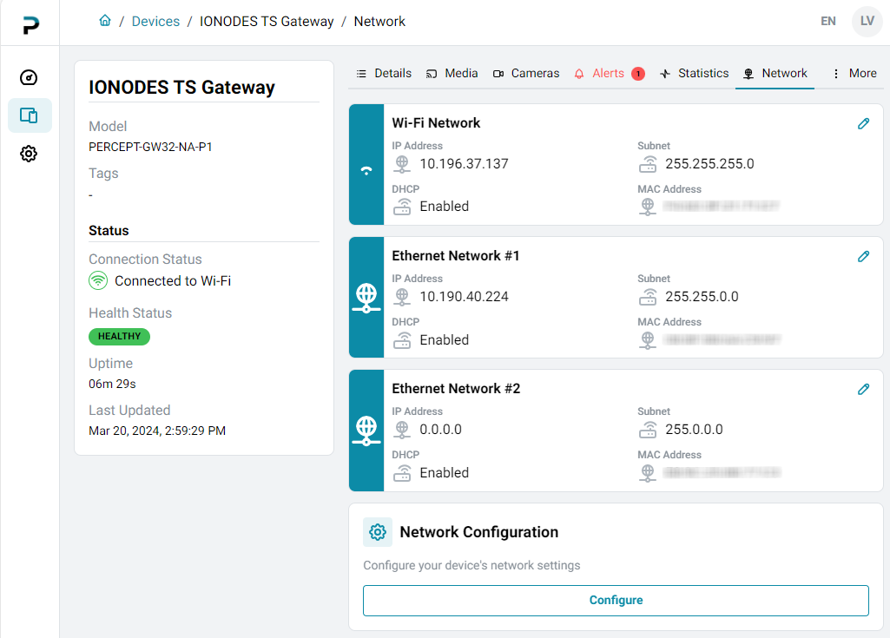
Task: Click Network in the breadcrumb
Action: 379,22
